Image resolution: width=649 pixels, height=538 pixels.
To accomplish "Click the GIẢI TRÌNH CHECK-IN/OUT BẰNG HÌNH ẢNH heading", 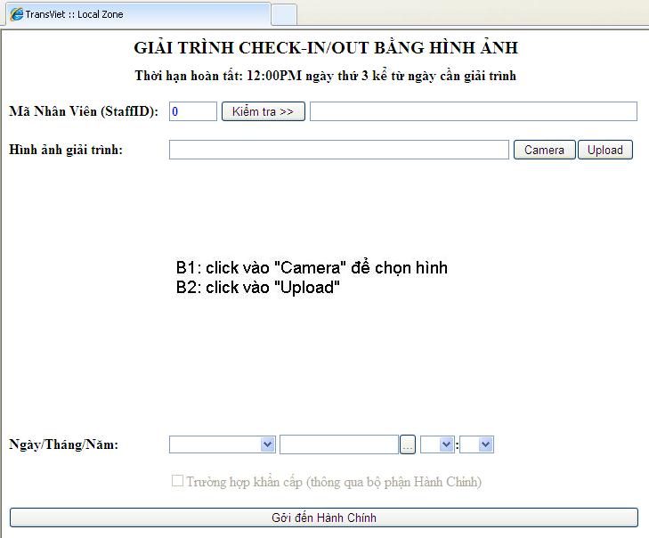I will tap(326, 47).
